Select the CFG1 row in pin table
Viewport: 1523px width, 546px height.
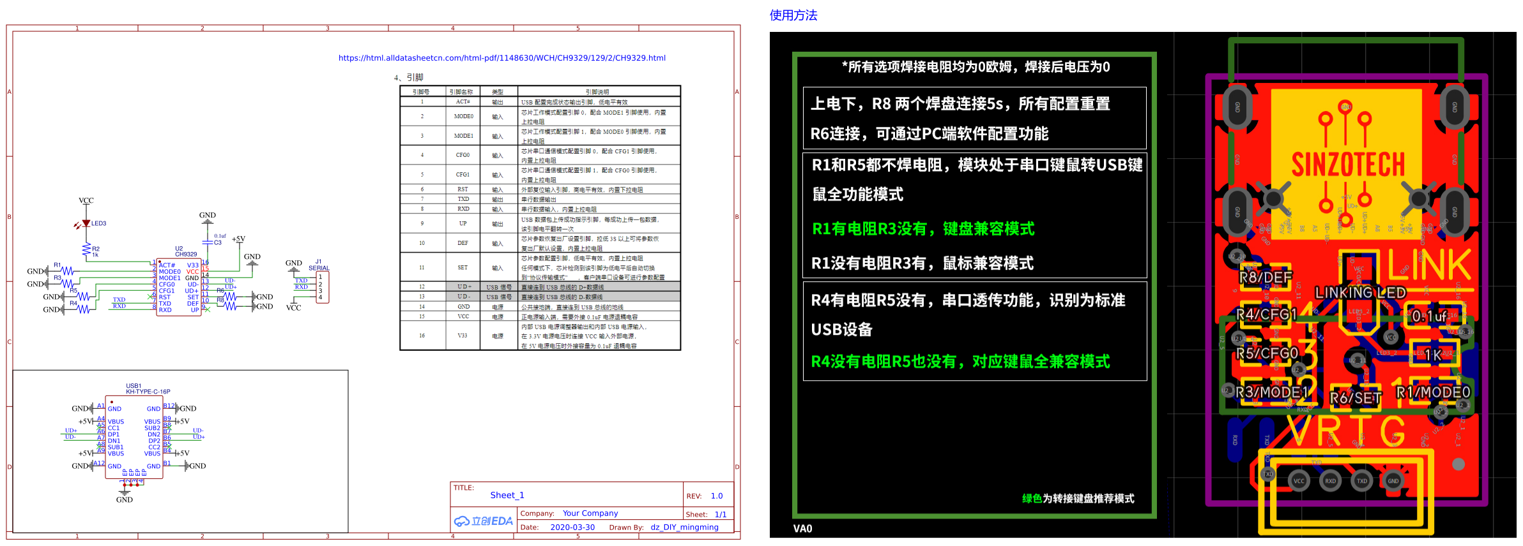click(x=540, y=175)
